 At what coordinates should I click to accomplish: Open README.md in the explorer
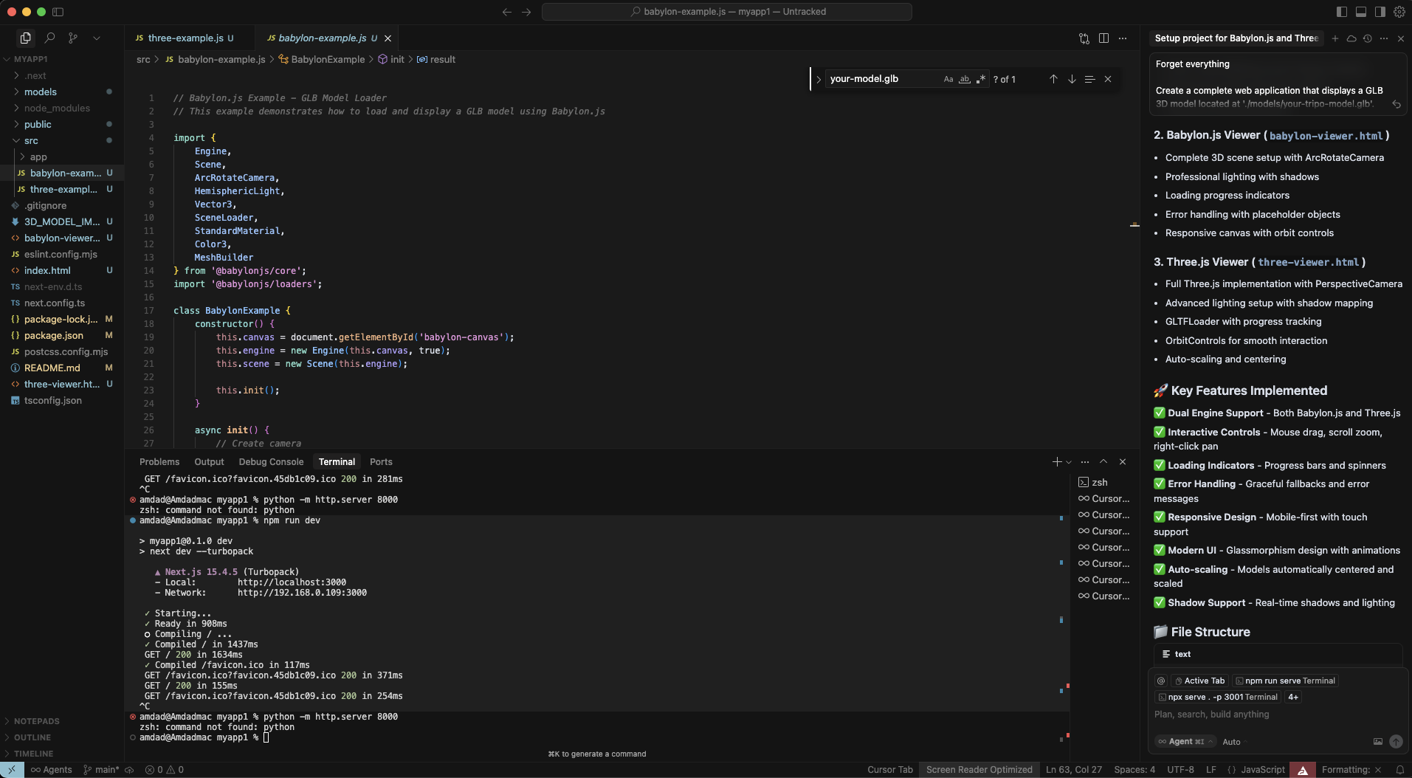click(62, 368)
